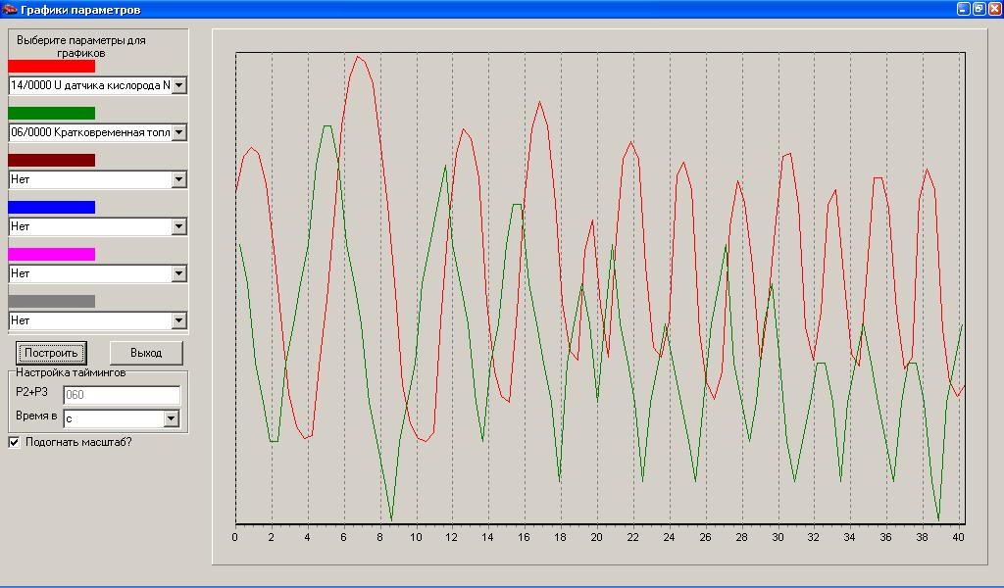Image resolution: width=1004 pixels, height=588 pixels.
Task: Open the gray graph parameter dropdown
Action: (x=178, y=320)
